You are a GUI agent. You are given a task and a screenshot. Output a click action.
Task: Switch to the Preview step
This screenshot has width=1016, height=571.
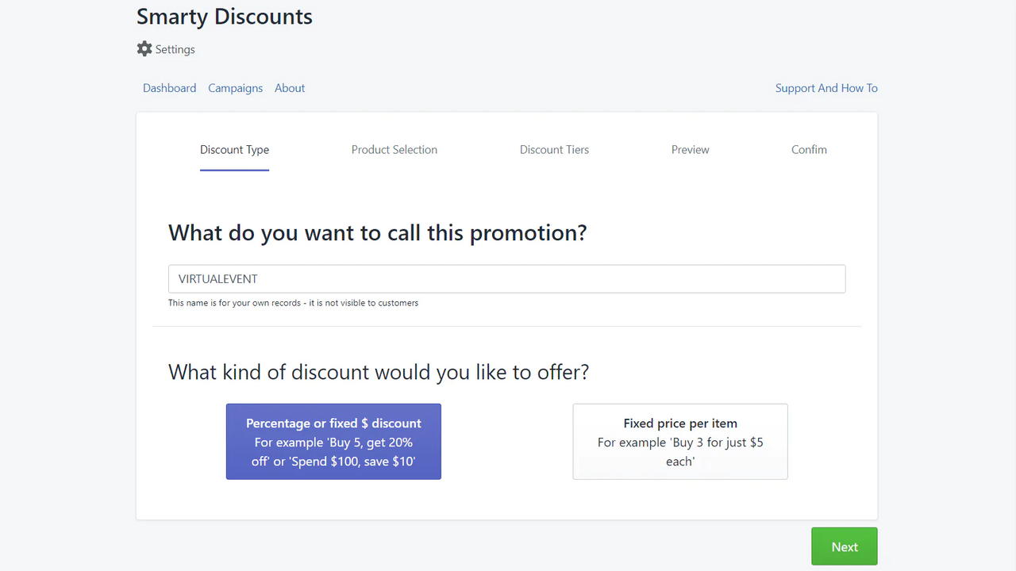[x=690, y=149]
